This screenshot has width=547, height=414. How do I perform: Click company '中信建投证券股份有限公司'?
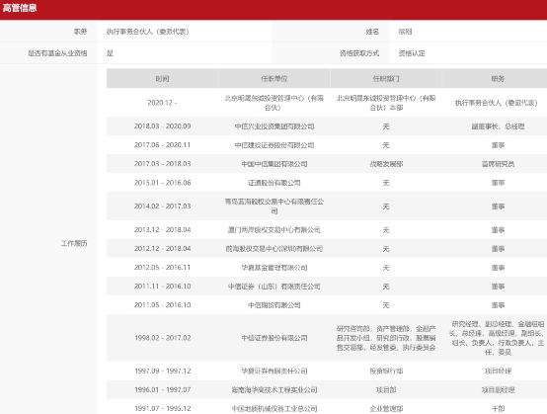tap(274, 145)
